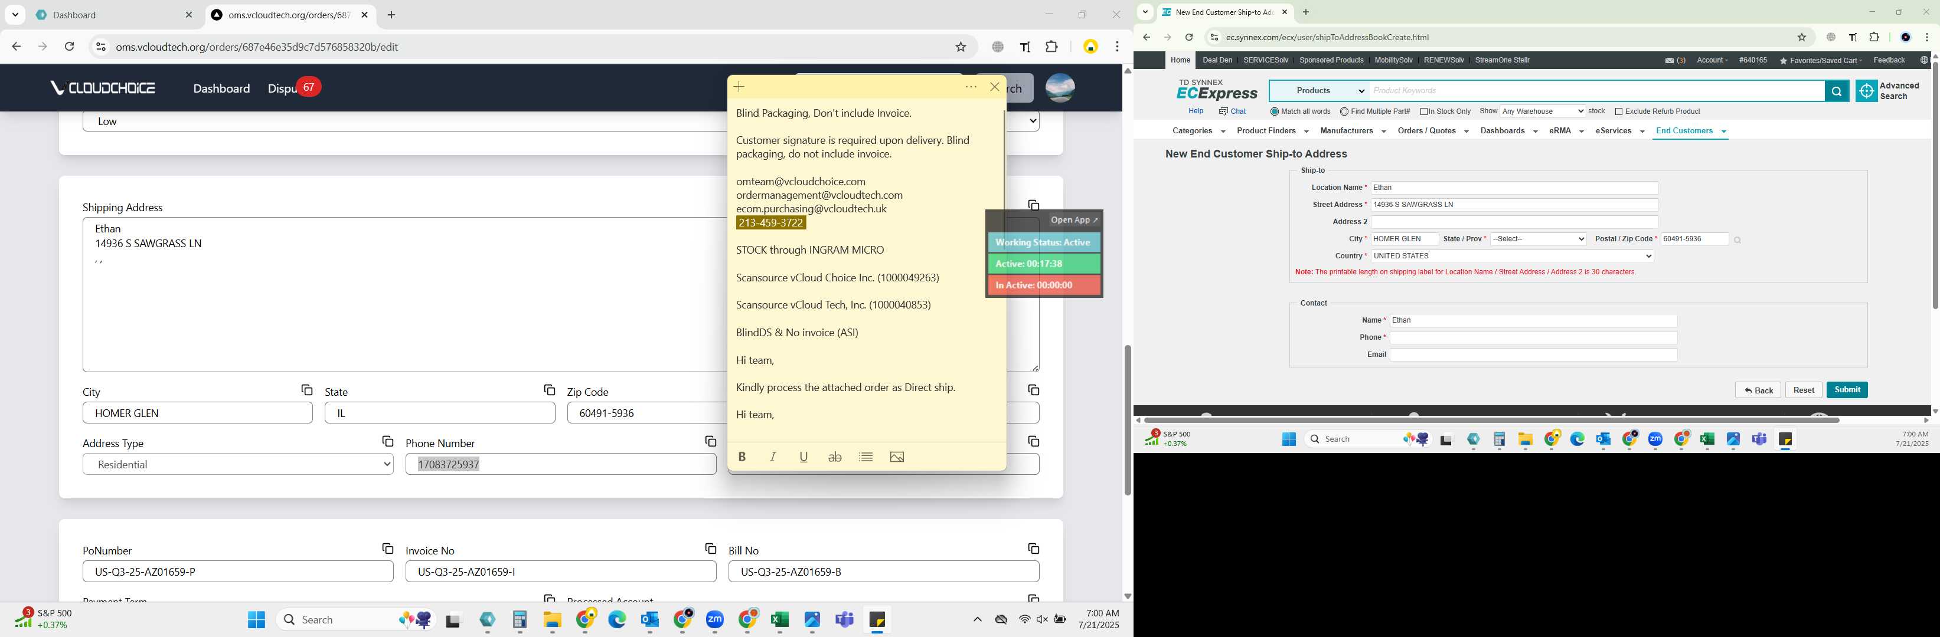Check the In Stock Only box

(x=1424, y=111)
